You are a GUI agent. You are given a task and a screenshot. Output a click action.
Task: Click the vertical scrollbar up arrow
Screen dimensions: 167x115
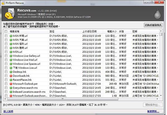[x=161, y=31]
